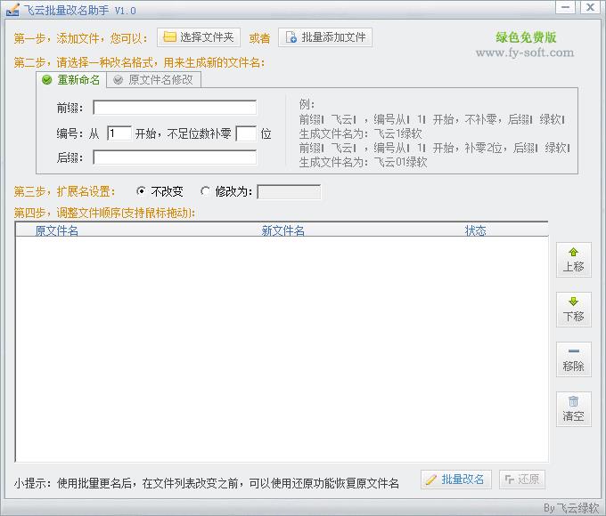This screenshot has height=516, width=606.
Task: Sort by 原文件名 column header
Action: click(x=57, y=230)
